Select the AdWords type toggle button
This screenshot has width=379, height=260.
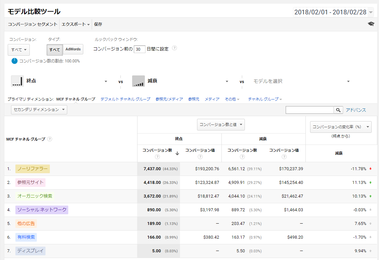[x=73, y=49]
